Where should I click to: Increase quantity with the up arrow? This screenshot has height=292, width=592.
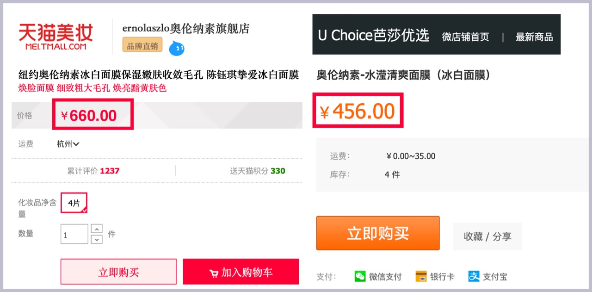tap(97, 229)
